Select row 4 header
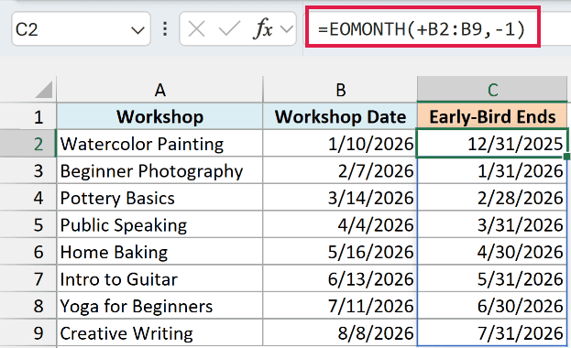Viewport: 571px width, 348px height. [x=28, y=198]
